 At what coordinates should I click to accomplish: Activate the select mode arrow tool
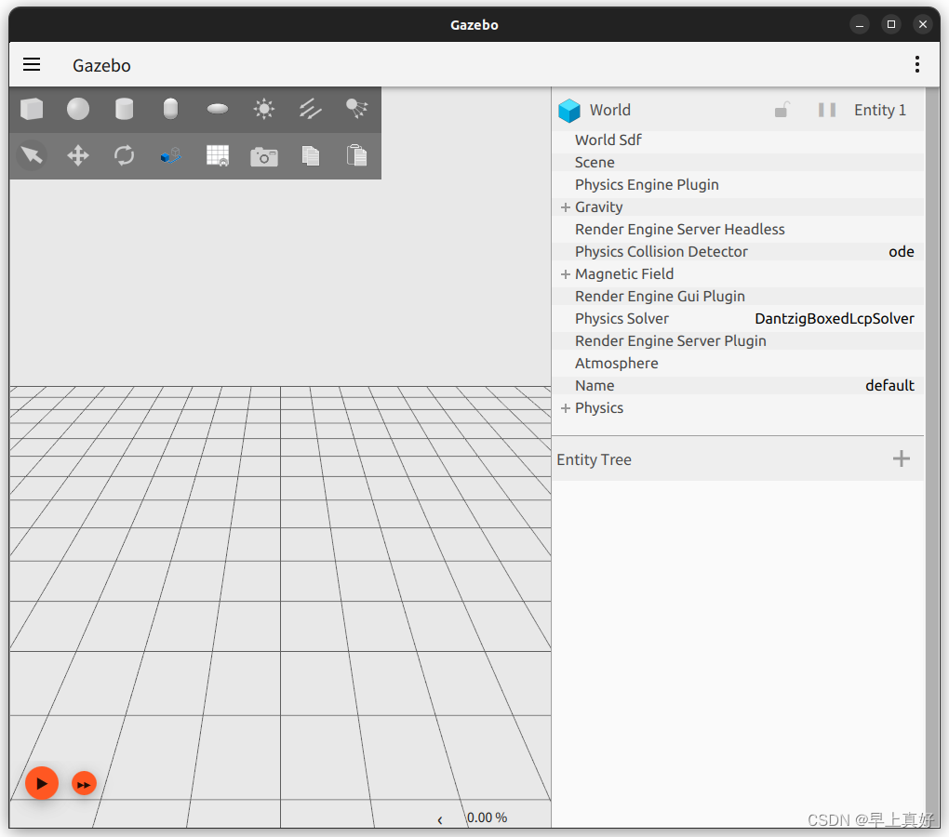(x=32, y=155)
